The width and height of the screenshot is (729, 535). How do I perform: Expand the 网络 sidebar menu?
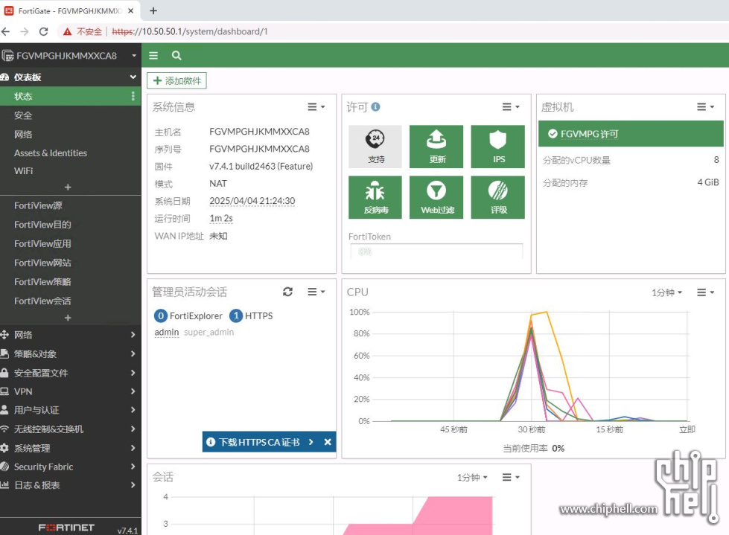71,335
